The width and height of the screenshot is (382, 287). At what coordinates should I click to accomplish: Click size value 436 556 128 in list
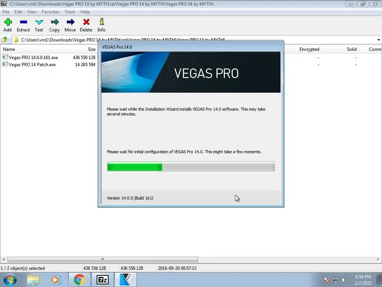point(84,57)
